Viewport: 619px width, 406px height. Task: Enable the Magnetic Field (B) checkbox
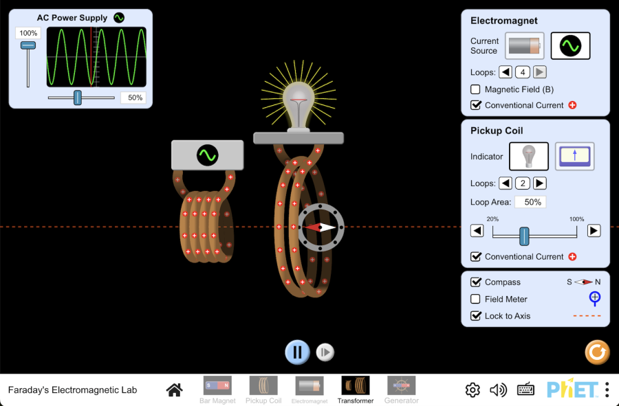[x=475, y=89]
